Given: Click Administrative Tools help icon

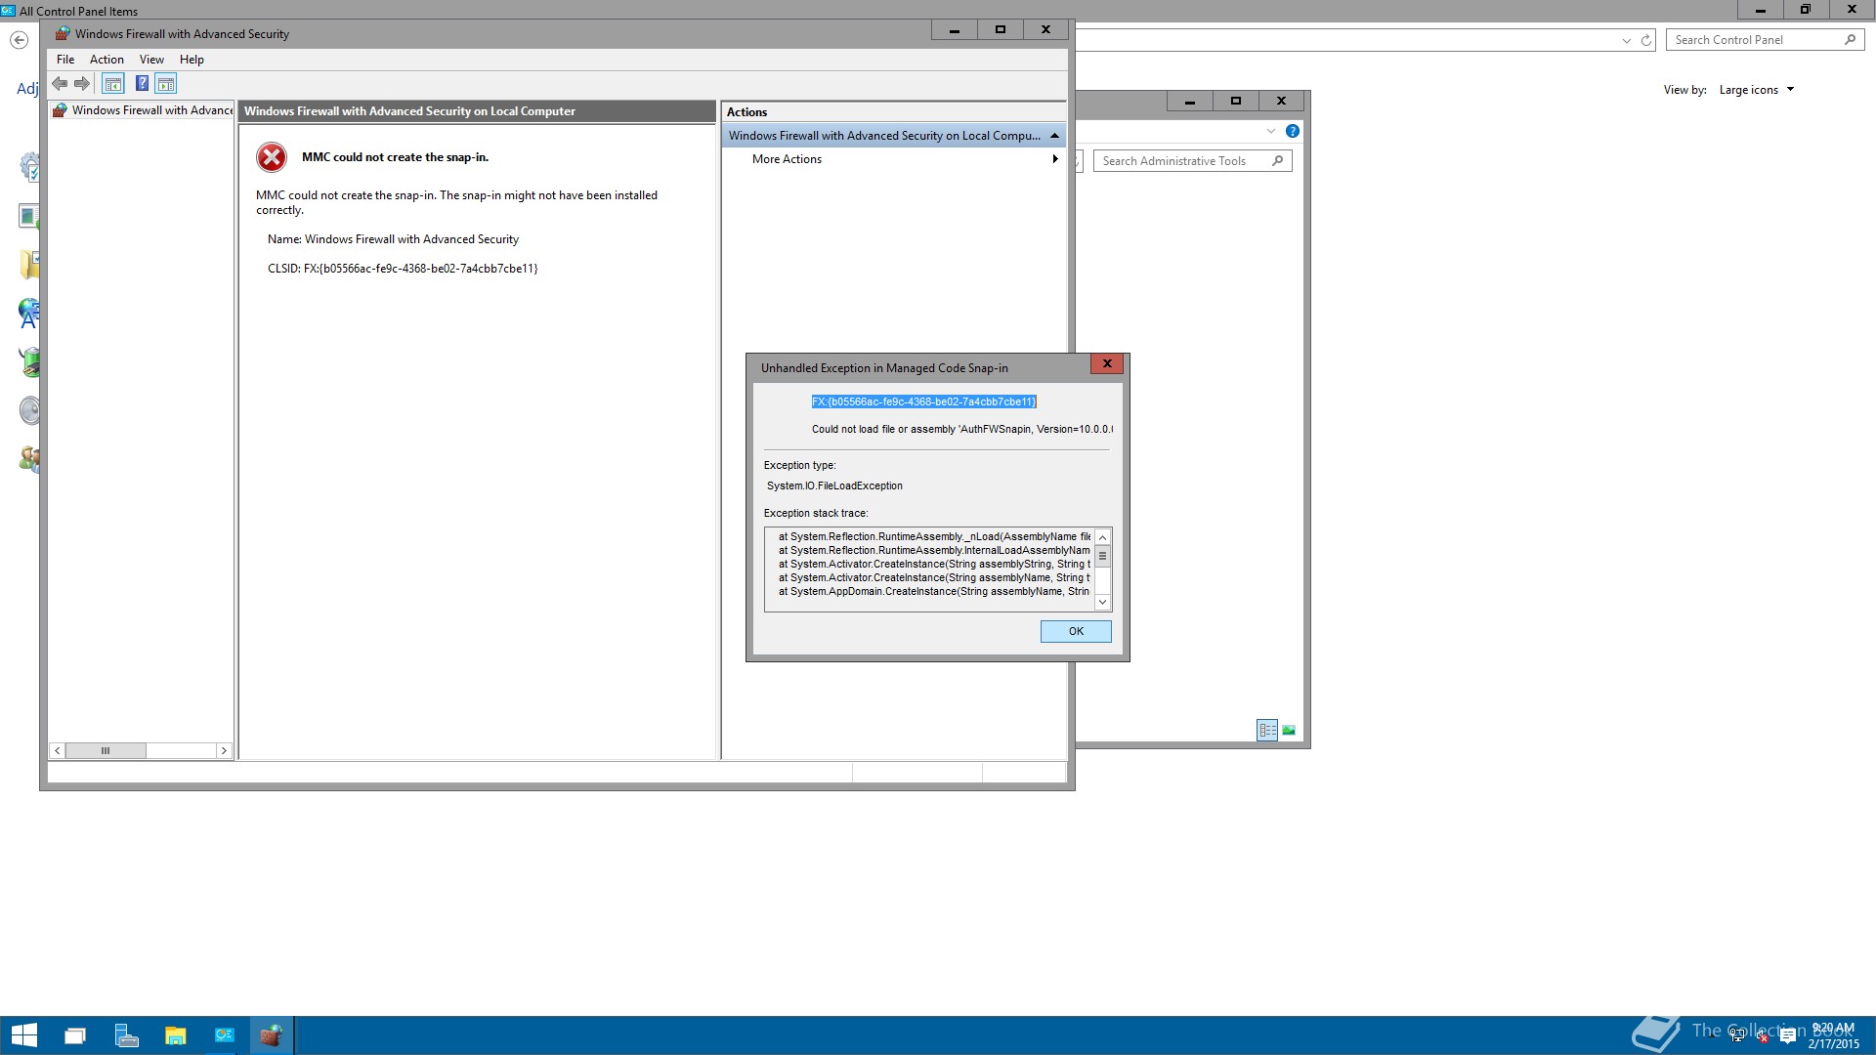Looking at the screenshot, I should click(x=1292, y=131).
